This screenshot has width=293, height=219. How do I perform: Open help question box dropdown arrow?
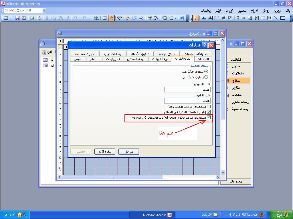click(44, 11)
